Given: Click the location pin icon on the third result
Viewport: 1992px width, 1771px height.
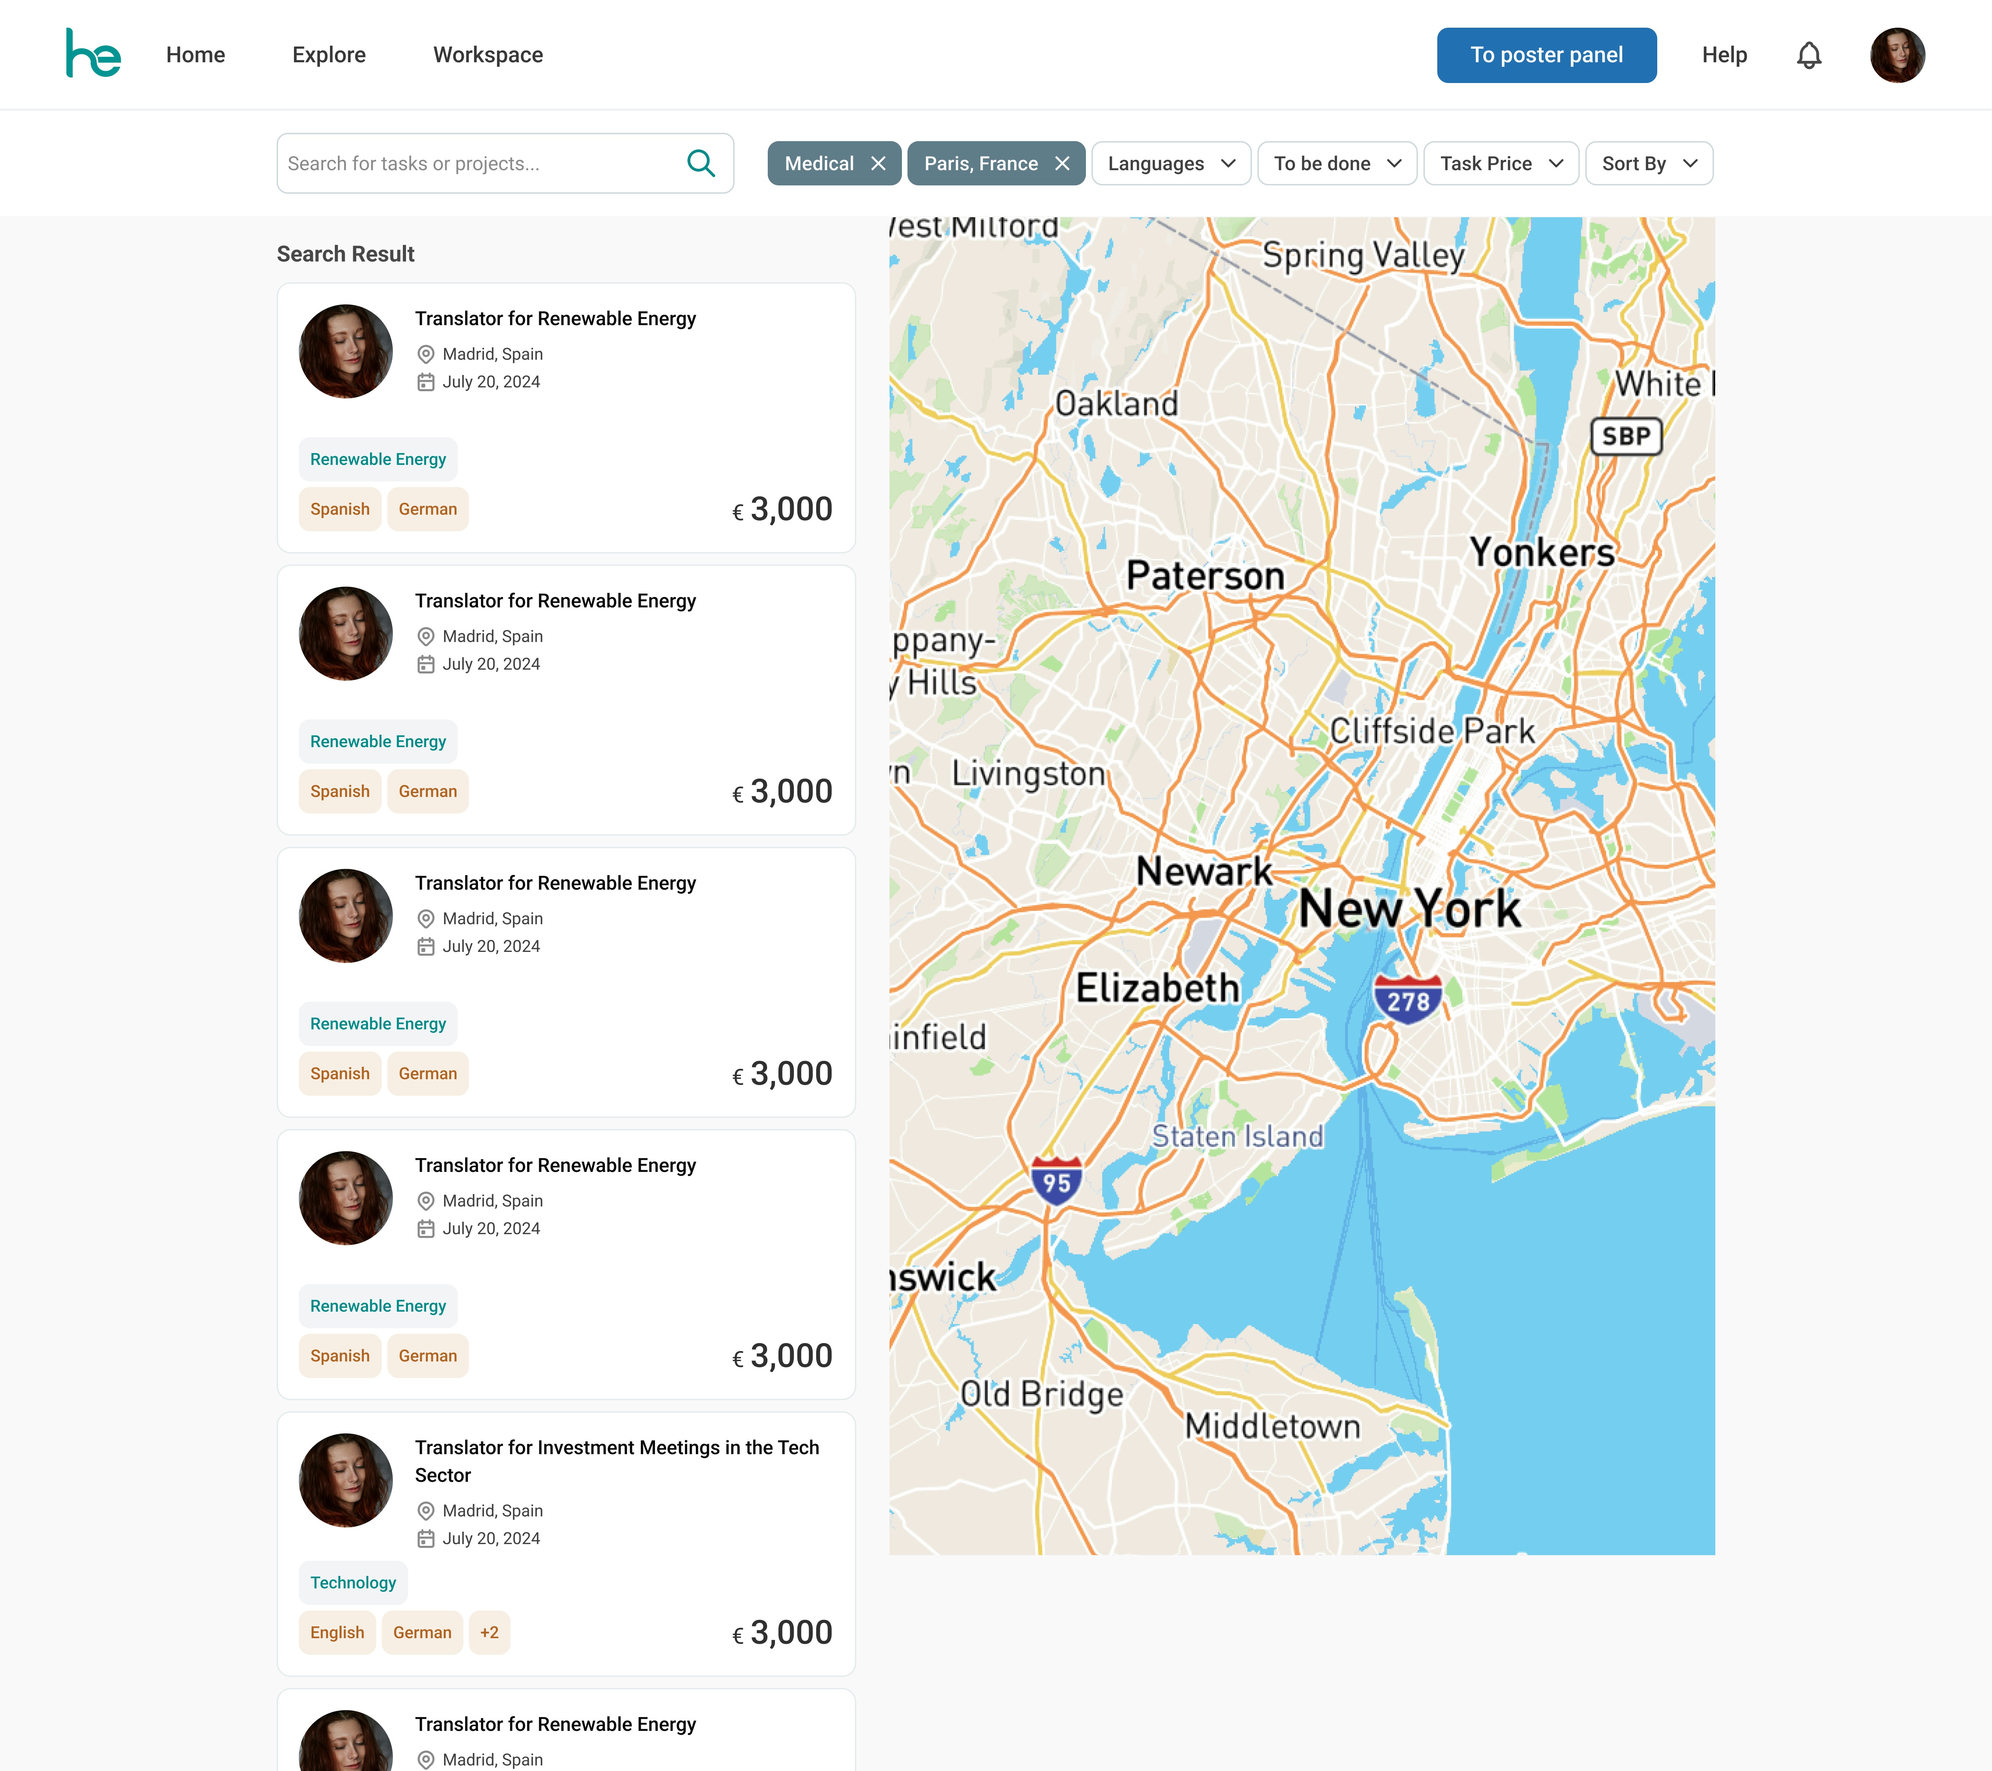Looking at the screenshot, I should [x=426, y=919].
